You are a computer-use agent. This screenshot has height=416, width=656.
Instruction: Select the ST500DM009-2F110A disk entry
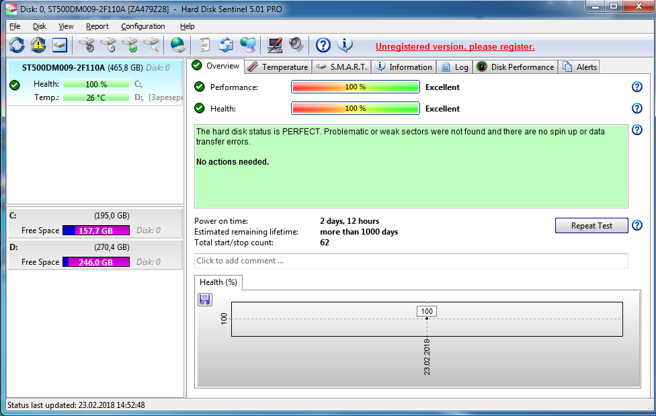[95, 83]
